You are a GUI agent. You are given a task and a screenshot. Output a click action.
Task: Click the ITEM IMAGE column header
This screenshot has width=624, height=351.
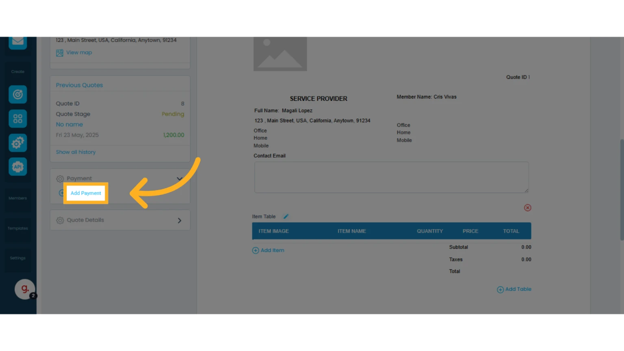pos(274,231)
